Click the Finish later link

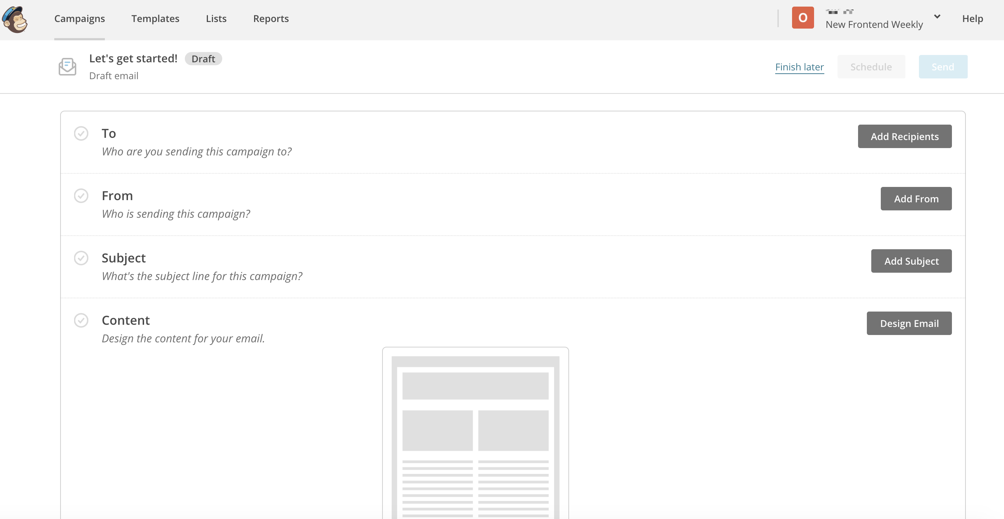coord(799,67)
